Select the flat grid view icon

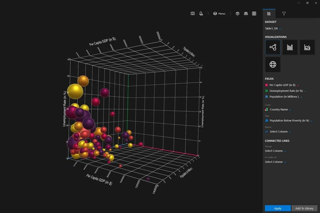pyautogui.click(x=254, y=13)
